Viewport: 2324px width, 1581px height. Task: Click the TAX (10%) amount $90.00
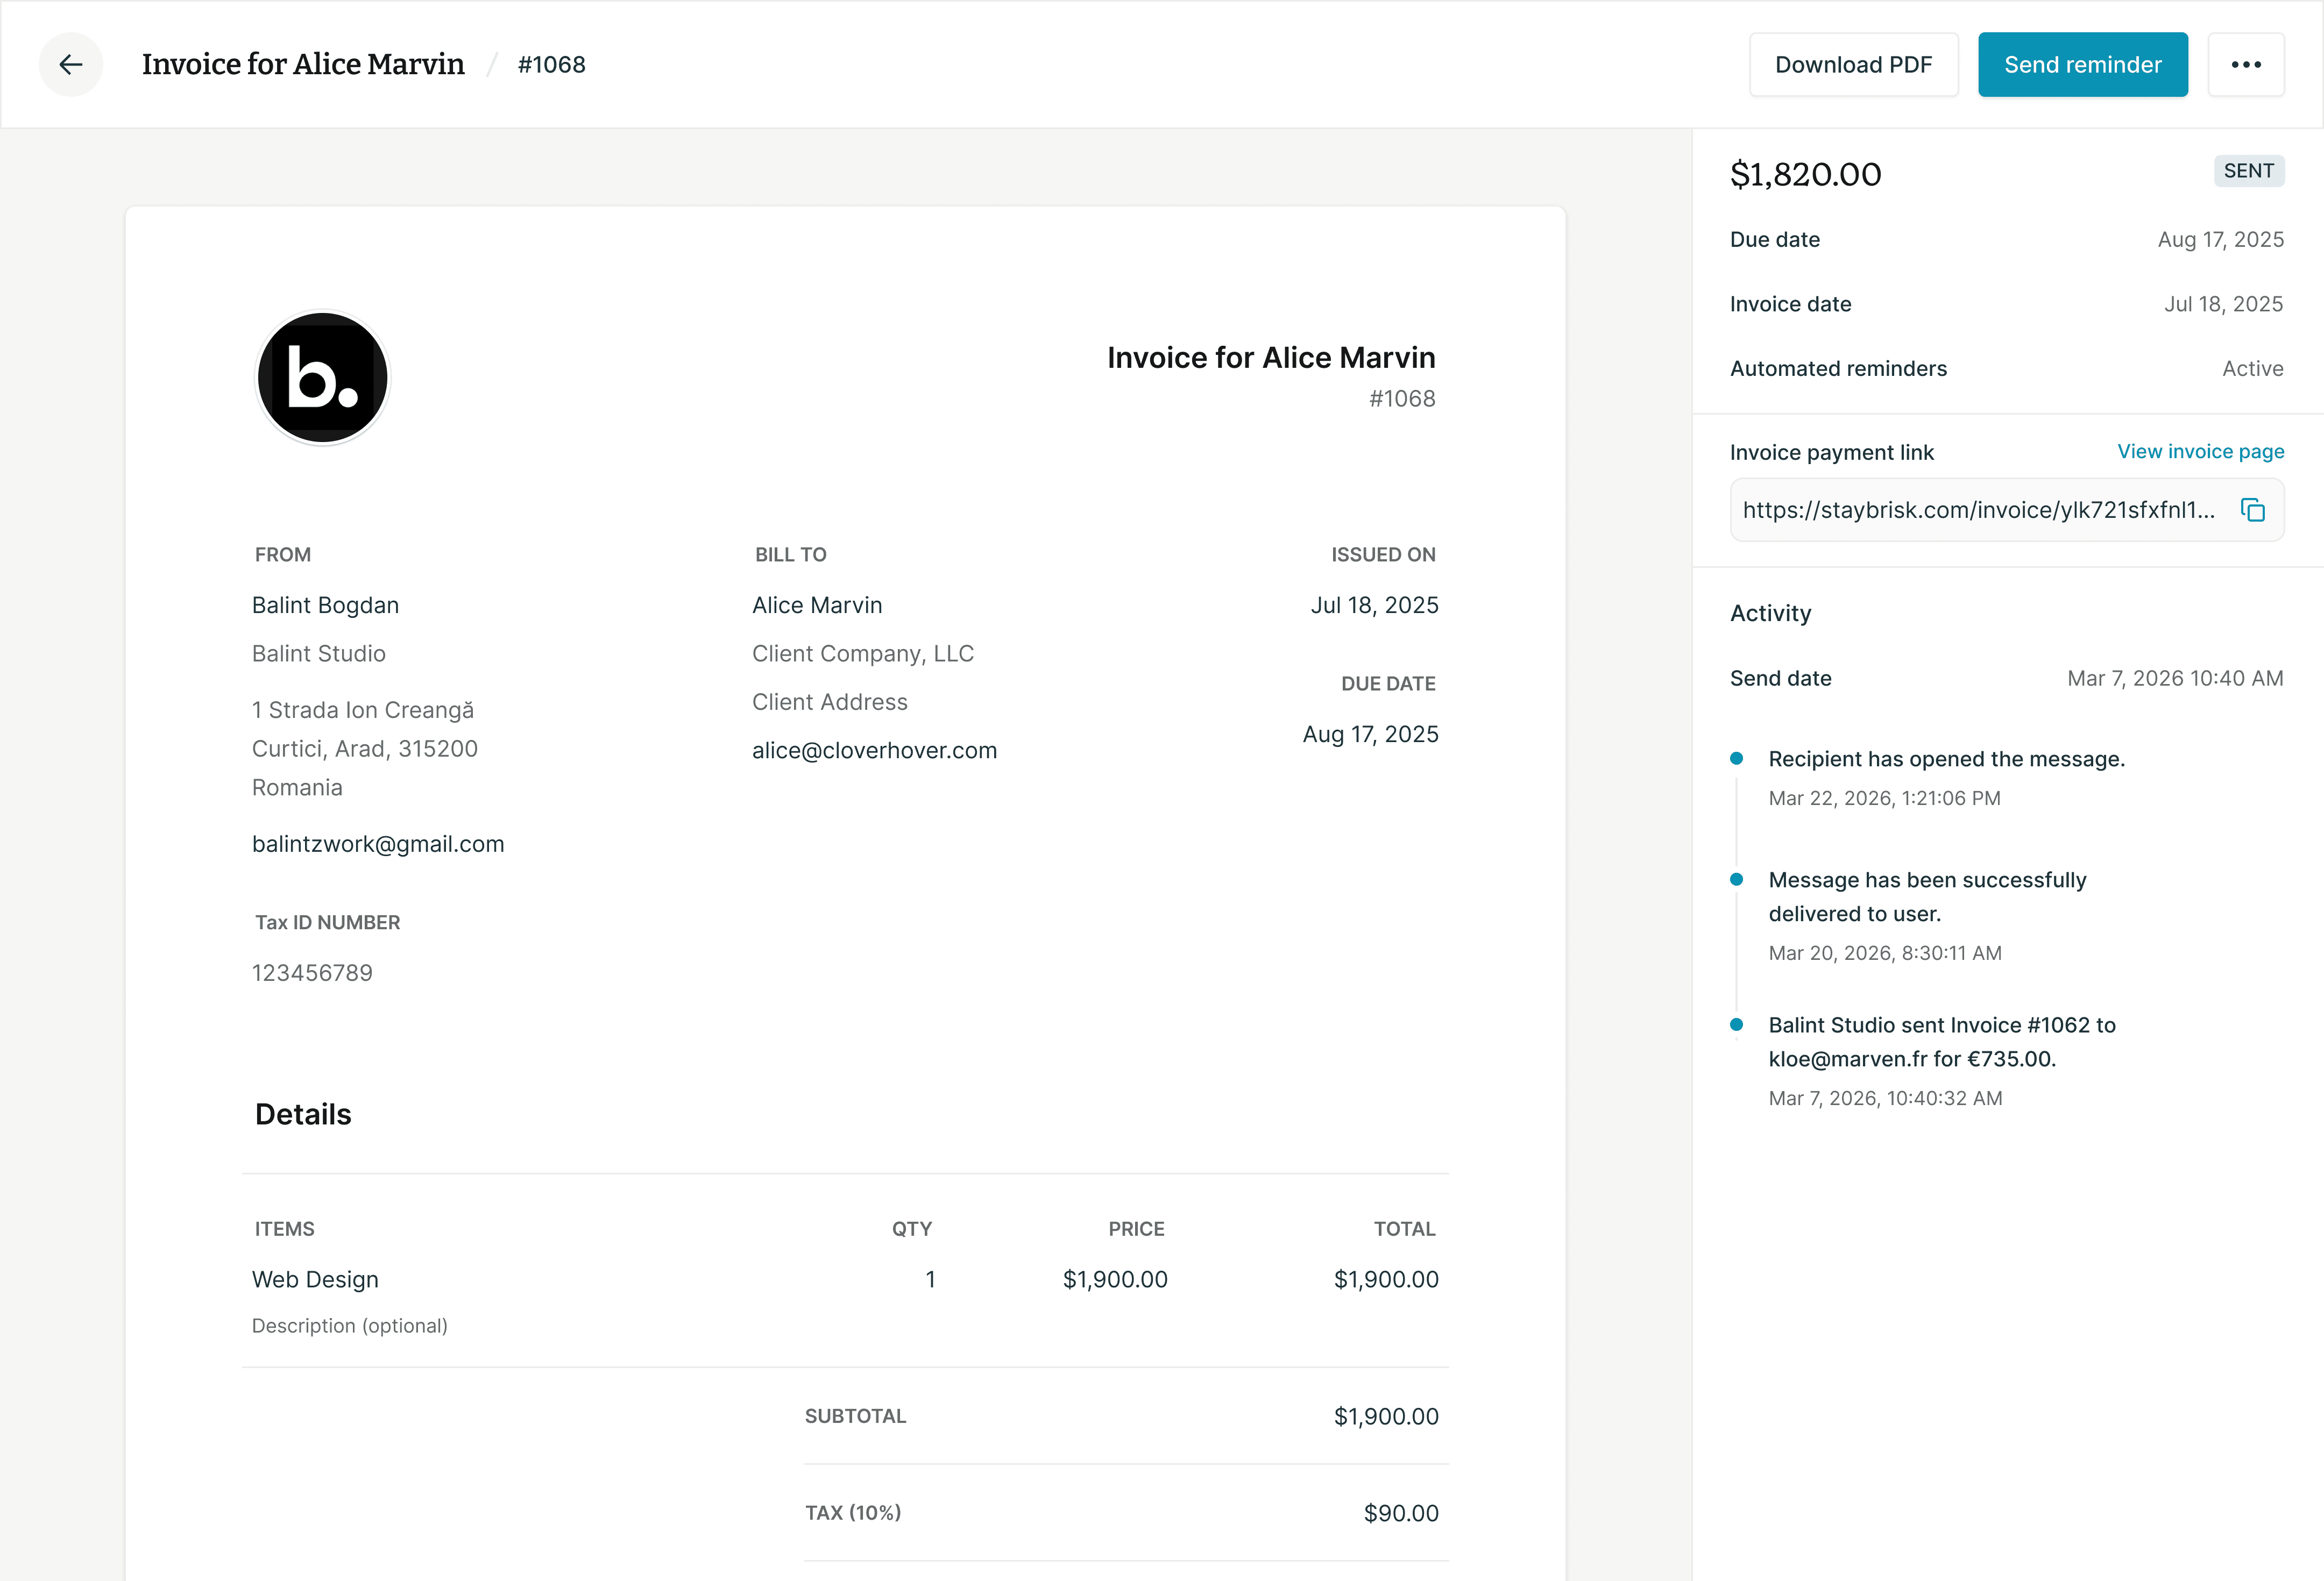(1401, 1513)
